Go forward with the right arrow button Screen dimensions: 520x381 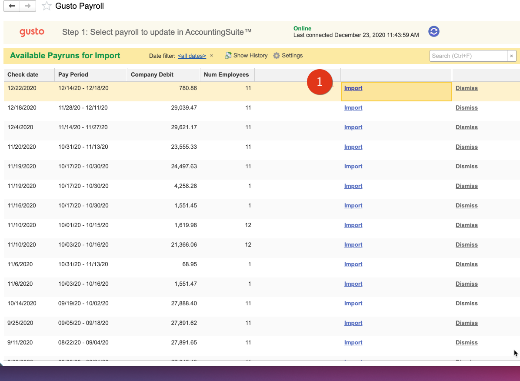point(28,6)
